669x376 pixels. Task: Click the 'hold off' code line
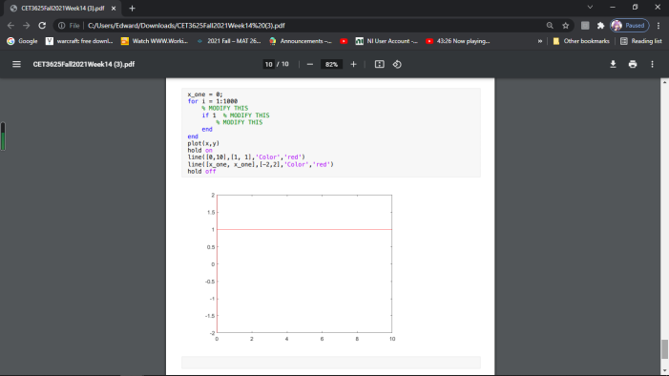[201, 171]
